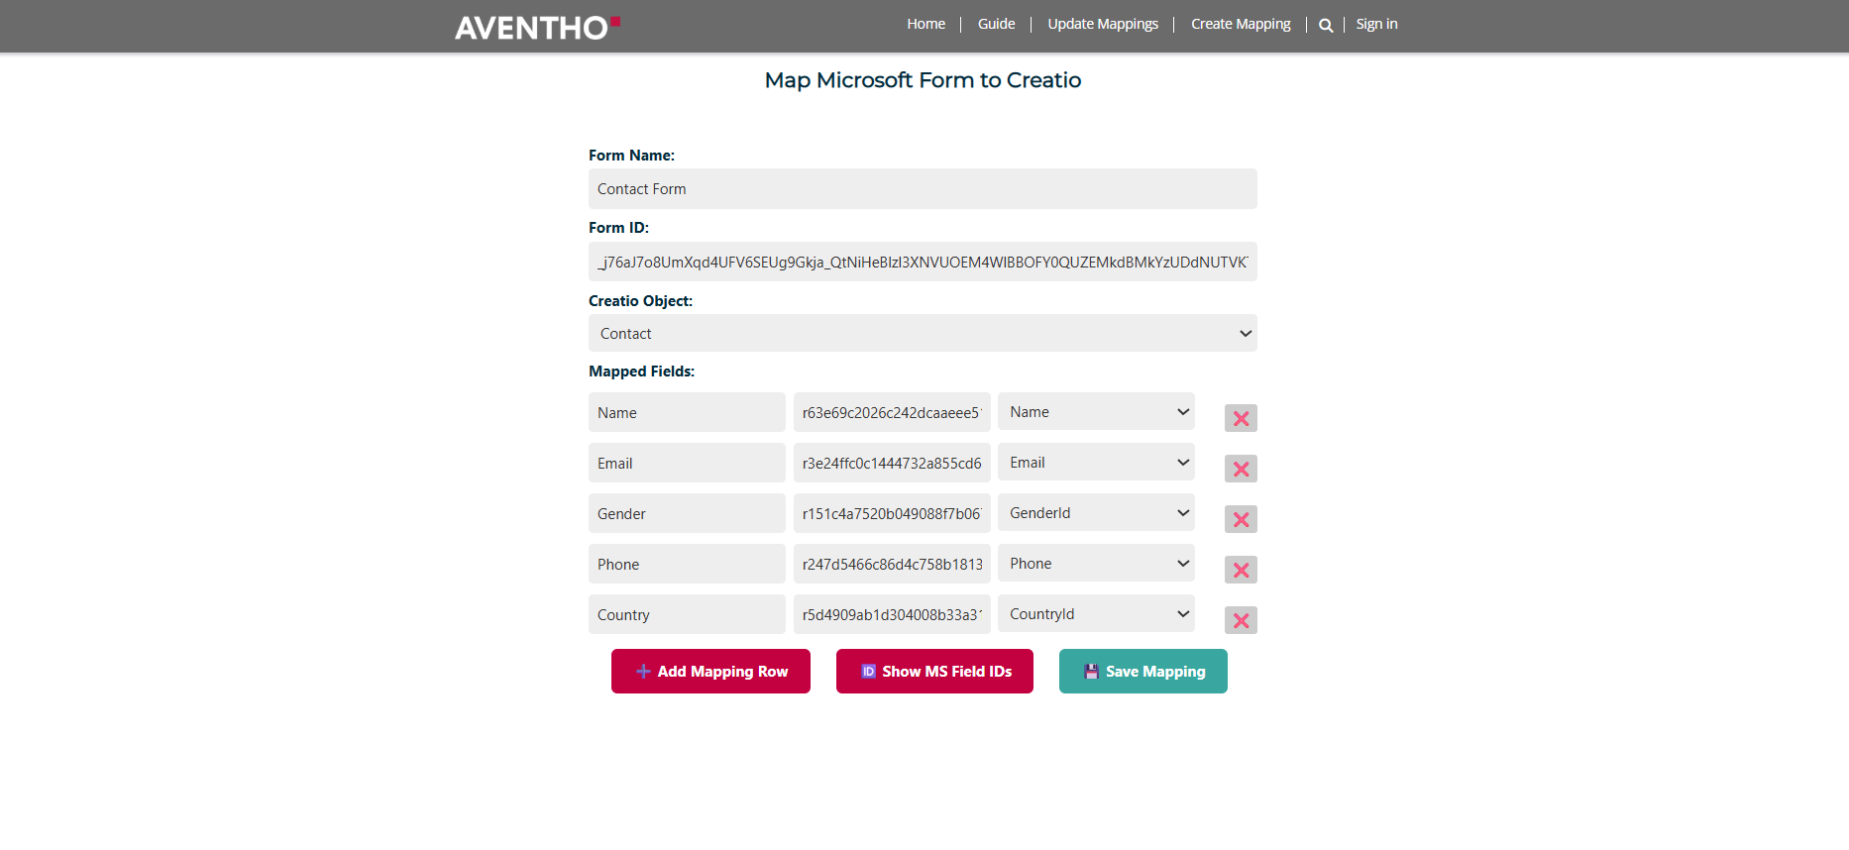Click field ID starting r3e24ffc0c14
The image size is (1849, 850).
coord(892,463)
